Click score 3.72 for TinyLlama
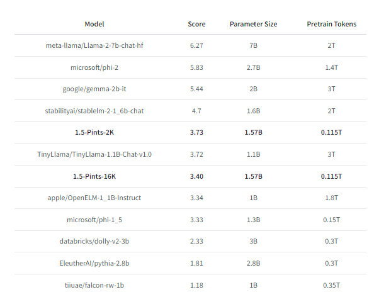 196,154
